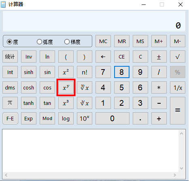The image size is (189, 181).
Task: Click the √ square root key
Action: point(178,57)
